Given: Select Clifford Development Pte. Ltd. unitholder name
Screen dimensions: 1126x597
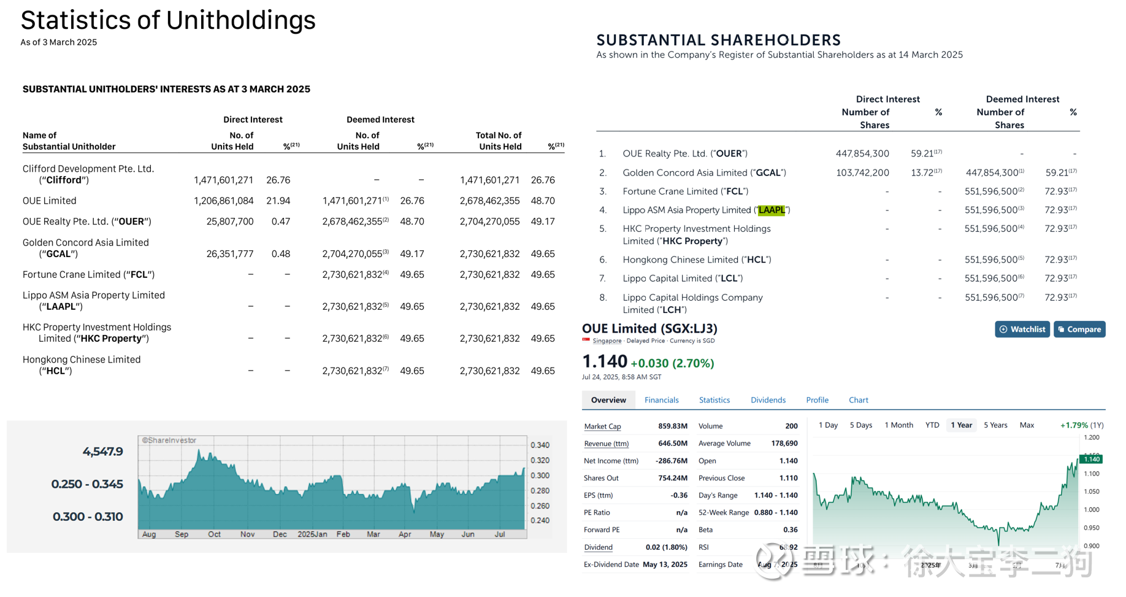Looking at the screenshot, I should click(x=88, y=174).
